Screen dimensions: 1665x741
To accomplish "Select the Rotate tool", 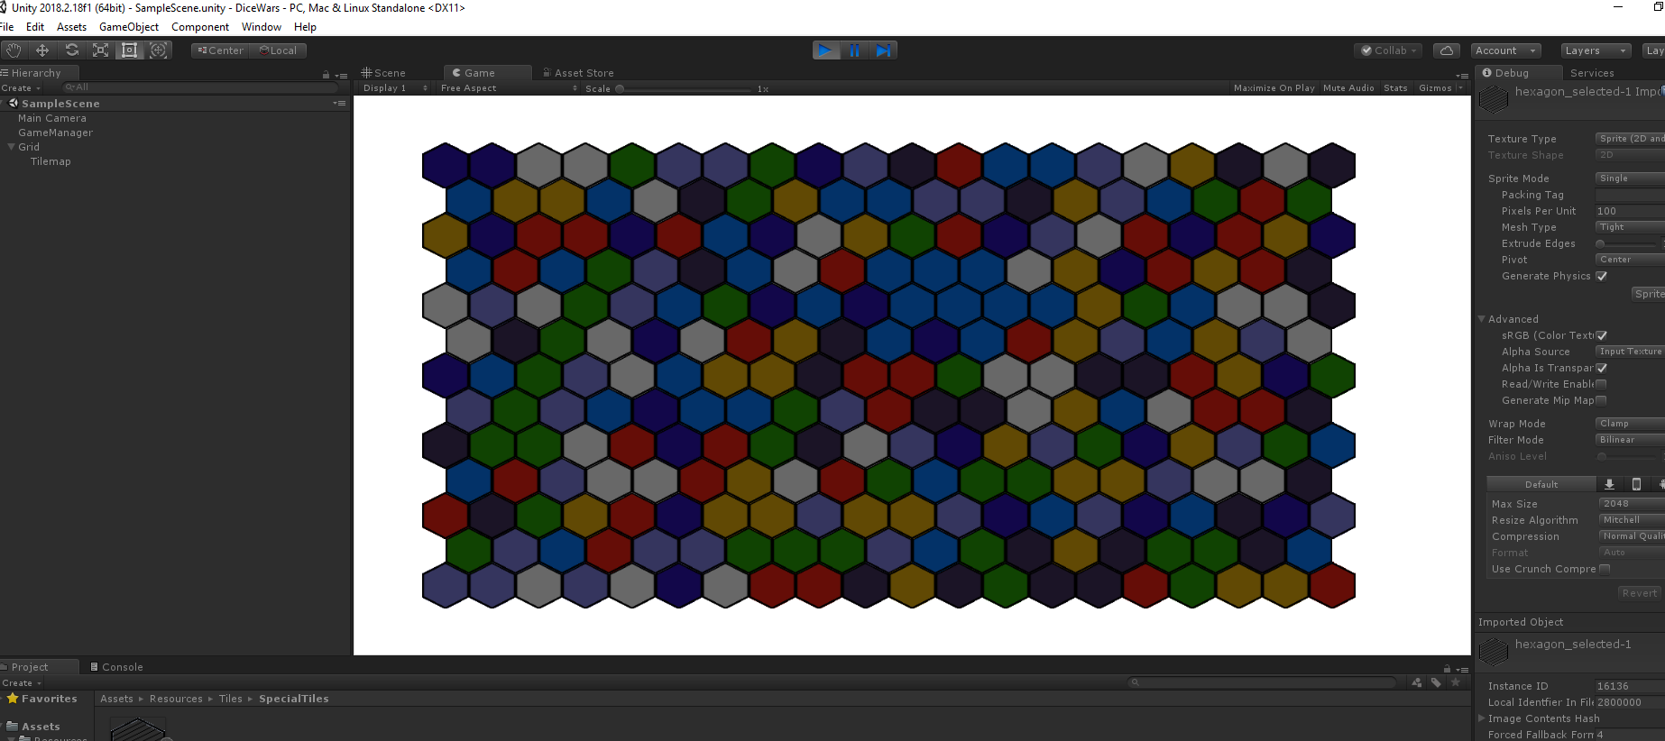I will tap(71, 50).
